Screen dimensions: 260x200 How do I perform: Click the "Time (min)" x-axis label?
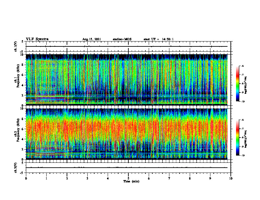tap(131, 181)
